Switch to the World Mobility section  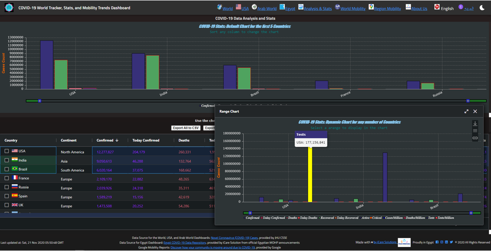tap(352, 8)
